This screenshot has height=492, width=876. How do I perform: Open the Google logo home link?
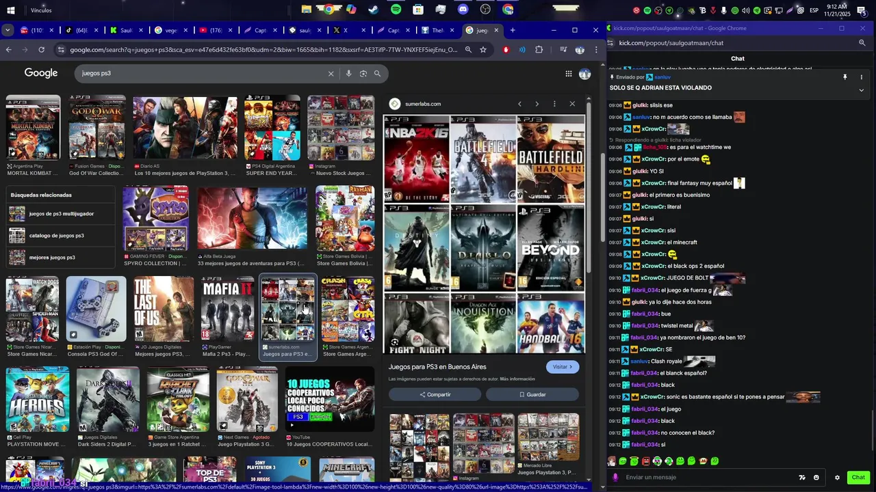coord(41,73)
